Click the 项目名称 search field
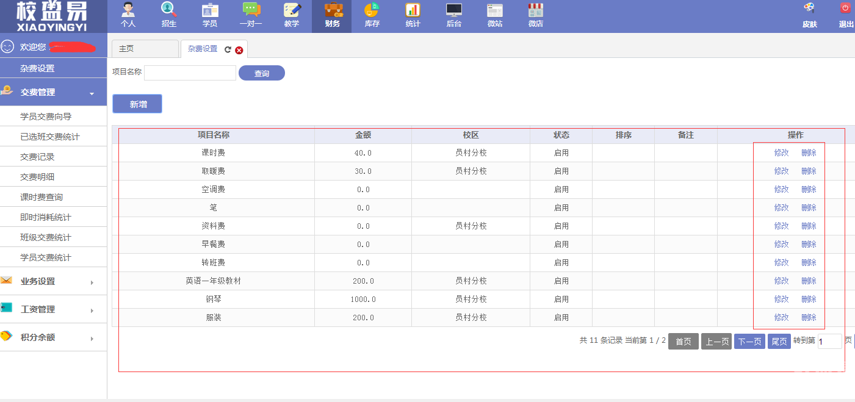This screenshot has height=402, width=855. [190, 73]
